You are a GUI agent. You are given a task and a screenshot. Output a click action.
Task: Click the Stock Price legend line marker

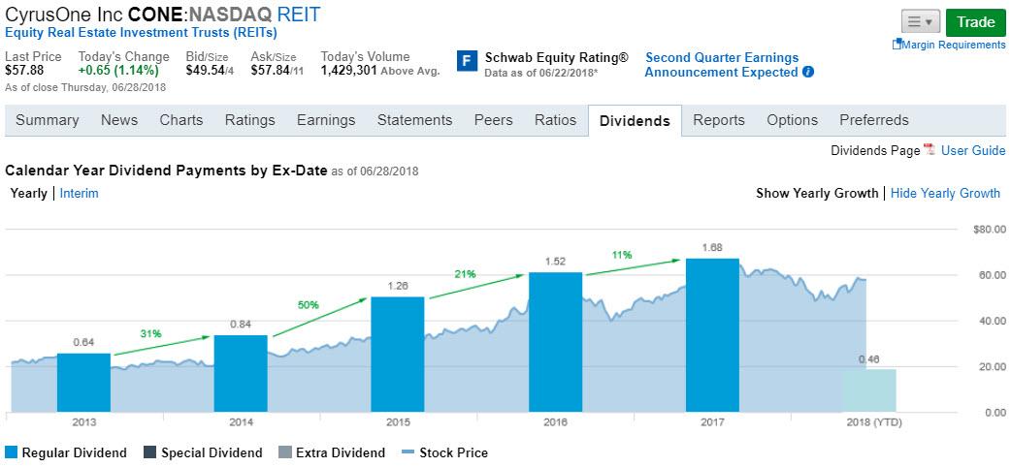[x=408, y=452]
